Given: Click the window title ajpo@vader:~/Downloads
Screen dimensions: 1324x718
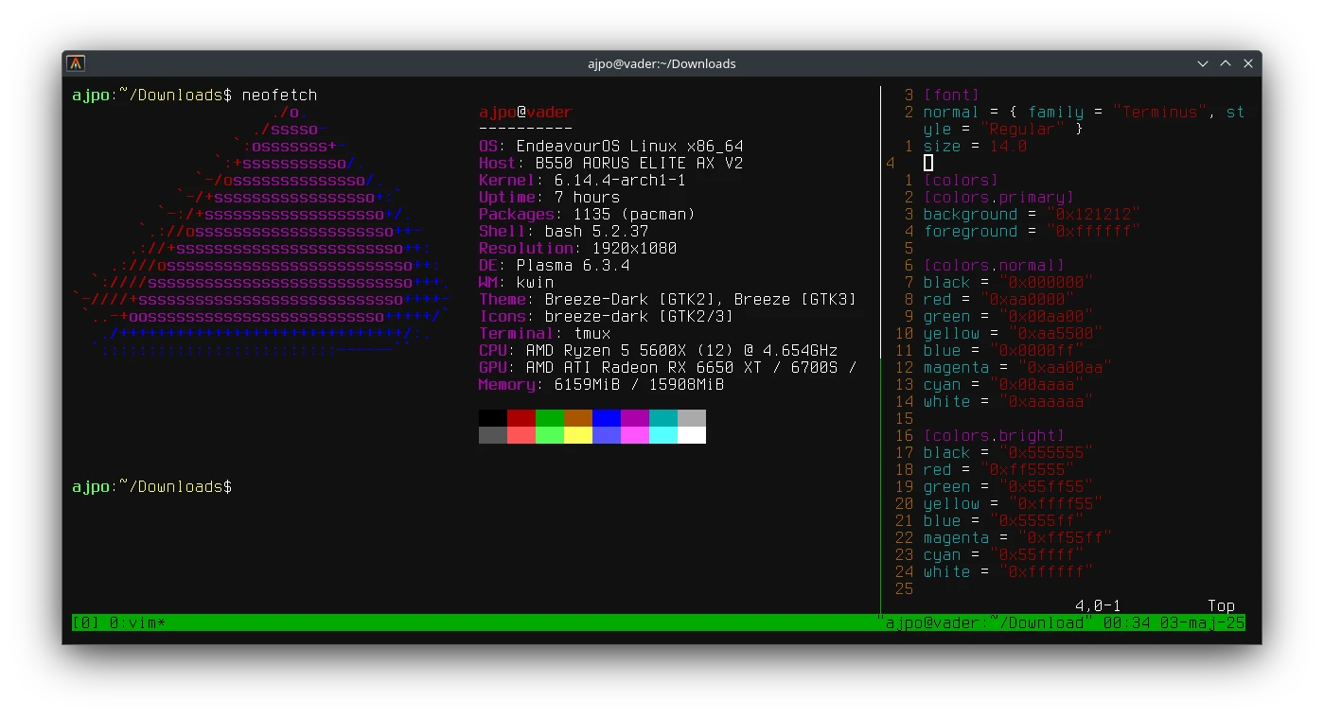Looking at the screenshot, I should [662, 63].
